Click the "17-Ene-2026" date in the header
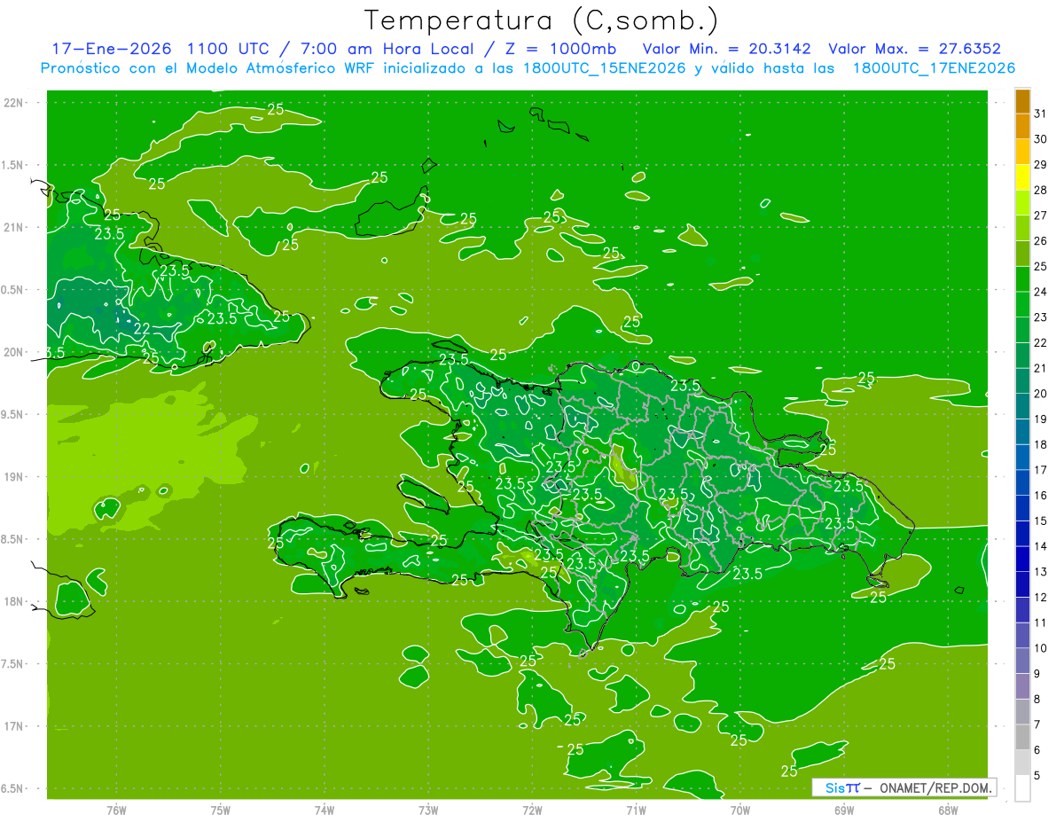Image resolution: width=1064 pixels, height=822 pixels. click(110, 49)
